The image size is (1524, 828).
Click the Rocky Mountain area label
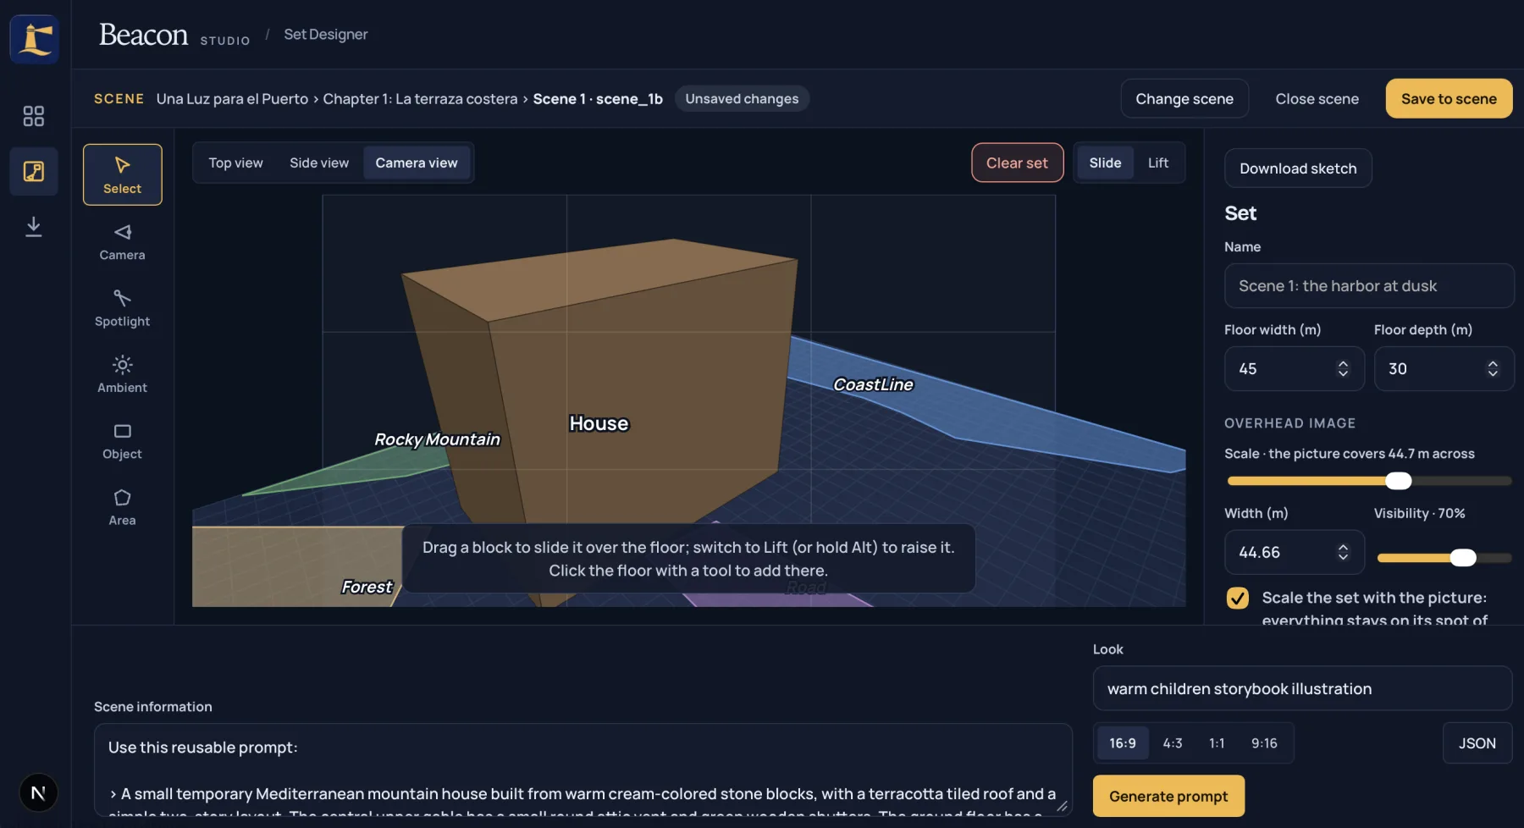[x=437, y=439]
